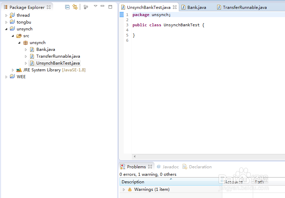Click Collapse All icon in Package Explorer
The image size is (285, 198).
[67, 7]
